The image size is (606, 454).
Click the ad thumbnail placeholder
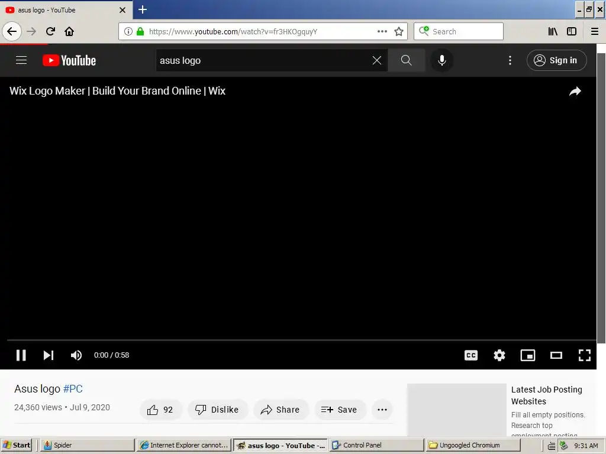click(456, 410)
